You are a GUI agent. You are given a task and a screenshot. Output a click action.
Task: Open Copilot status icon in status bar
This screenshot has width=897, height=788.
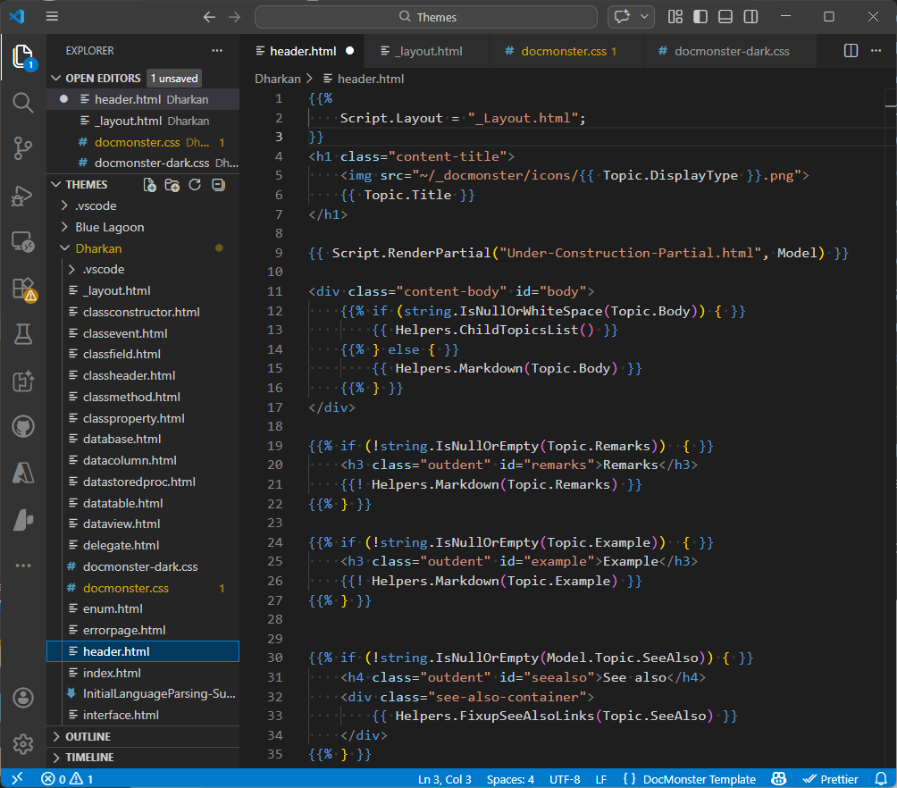pos(778,779)
